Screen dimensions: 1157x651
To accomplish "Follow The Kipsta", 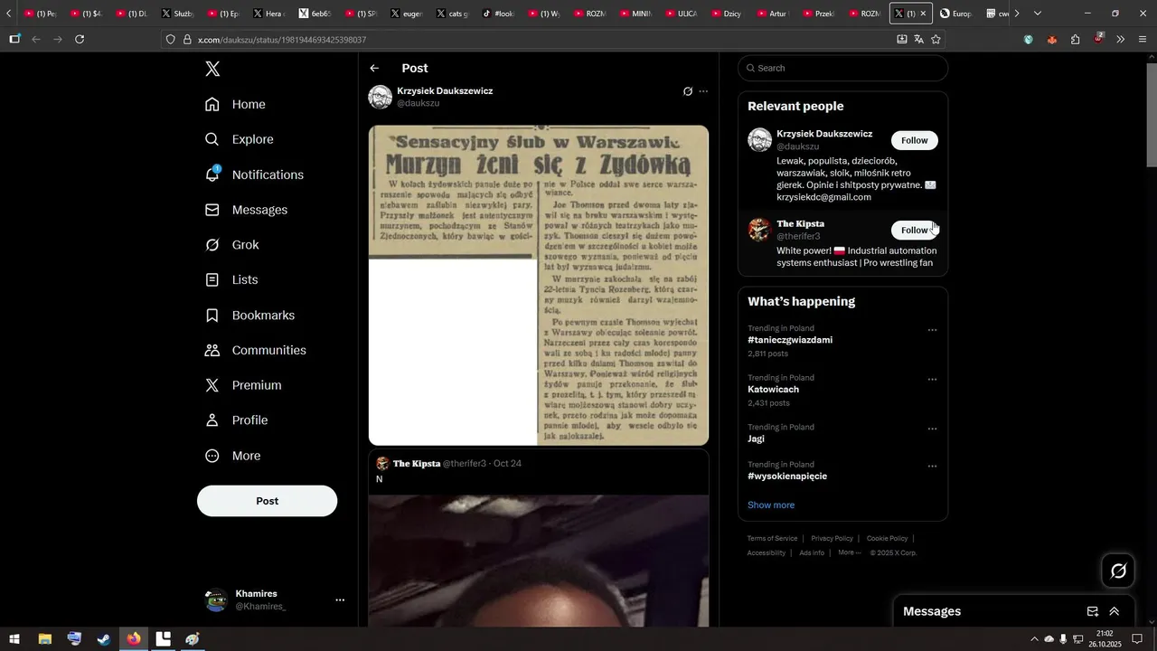I will coord(915,230).
